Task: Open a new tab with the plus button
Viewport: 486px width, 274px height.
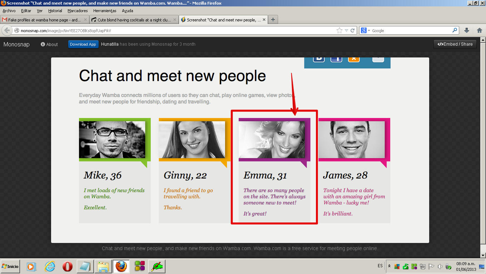Action: (x=273, y=20)
